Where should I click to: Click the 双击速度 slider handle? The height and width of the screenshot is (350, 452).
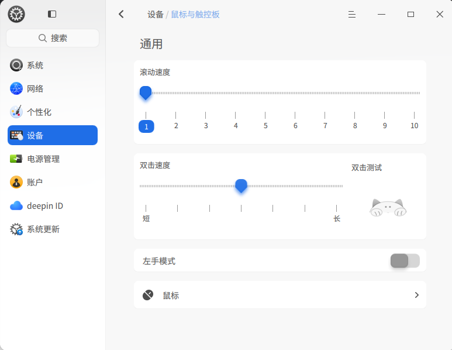coord(241,186)
